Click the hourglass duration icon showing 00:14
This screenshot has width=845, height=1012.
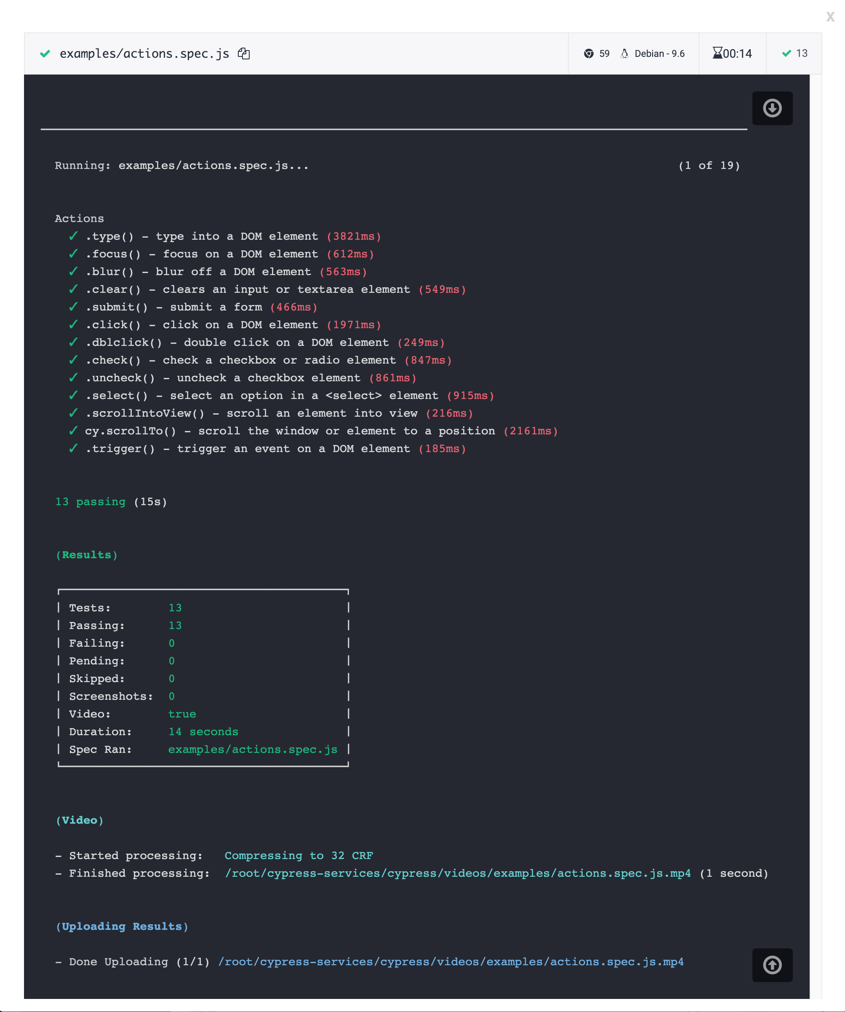(718, 53)
